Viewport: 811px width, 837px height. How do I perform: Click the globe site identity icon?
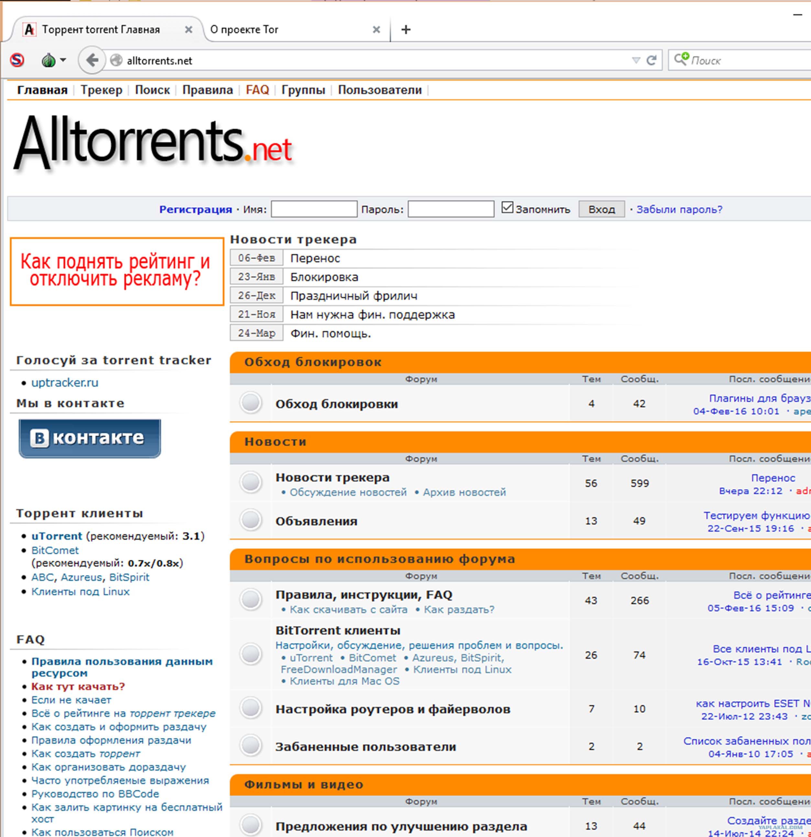[116, 61]
